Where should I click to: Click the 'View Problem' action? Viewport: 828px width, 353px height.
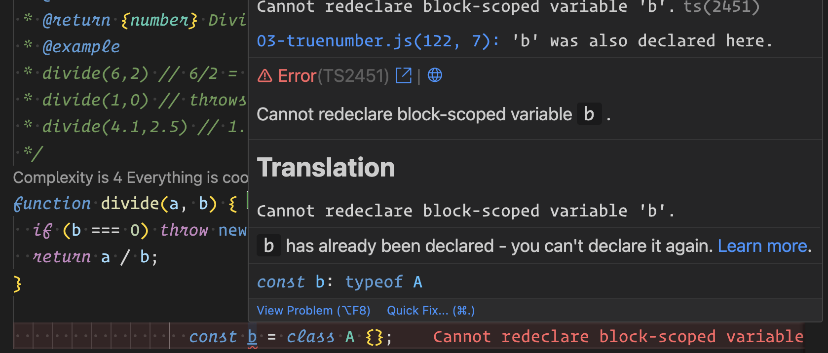point(313,311)
